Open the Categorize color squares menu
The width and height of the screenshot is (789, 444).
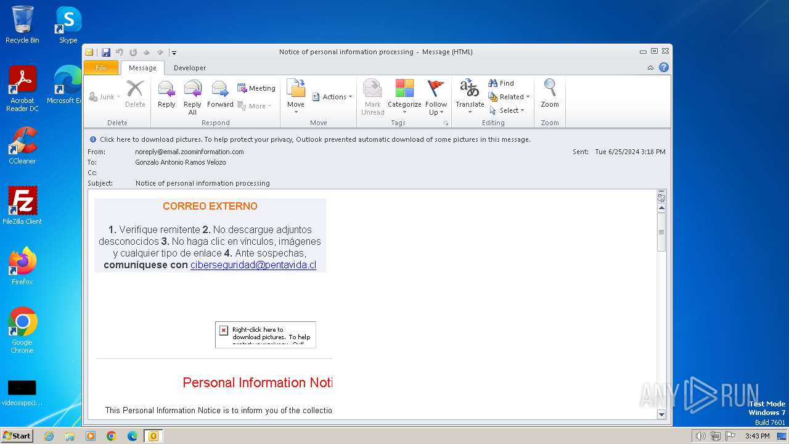click(x=404, y=97)
